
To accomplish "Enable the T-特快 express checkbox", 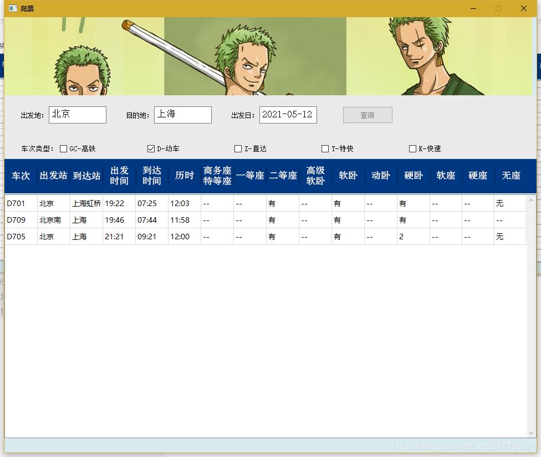I will [324, 148].
